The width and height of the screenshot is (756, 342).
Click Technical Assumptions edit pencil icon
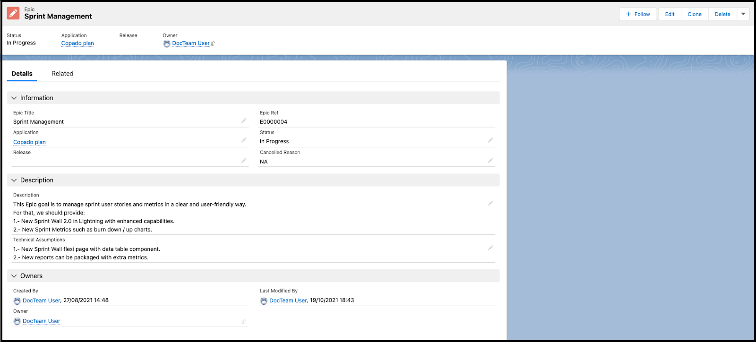pos(490,248)
